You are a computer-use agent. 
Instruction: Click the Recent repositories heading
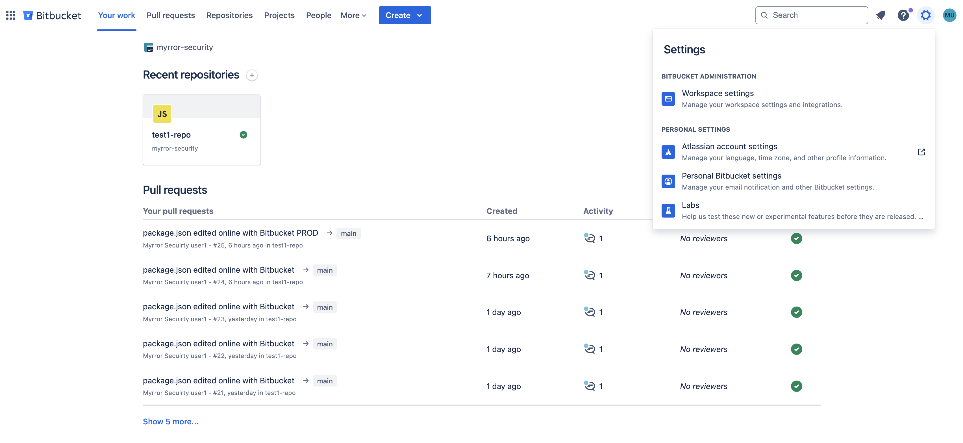pos(191,75)
